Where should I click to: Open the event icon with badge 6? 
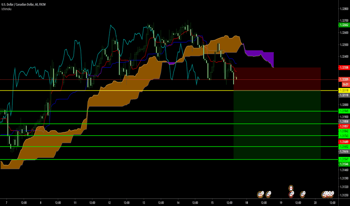click(291, 194)
